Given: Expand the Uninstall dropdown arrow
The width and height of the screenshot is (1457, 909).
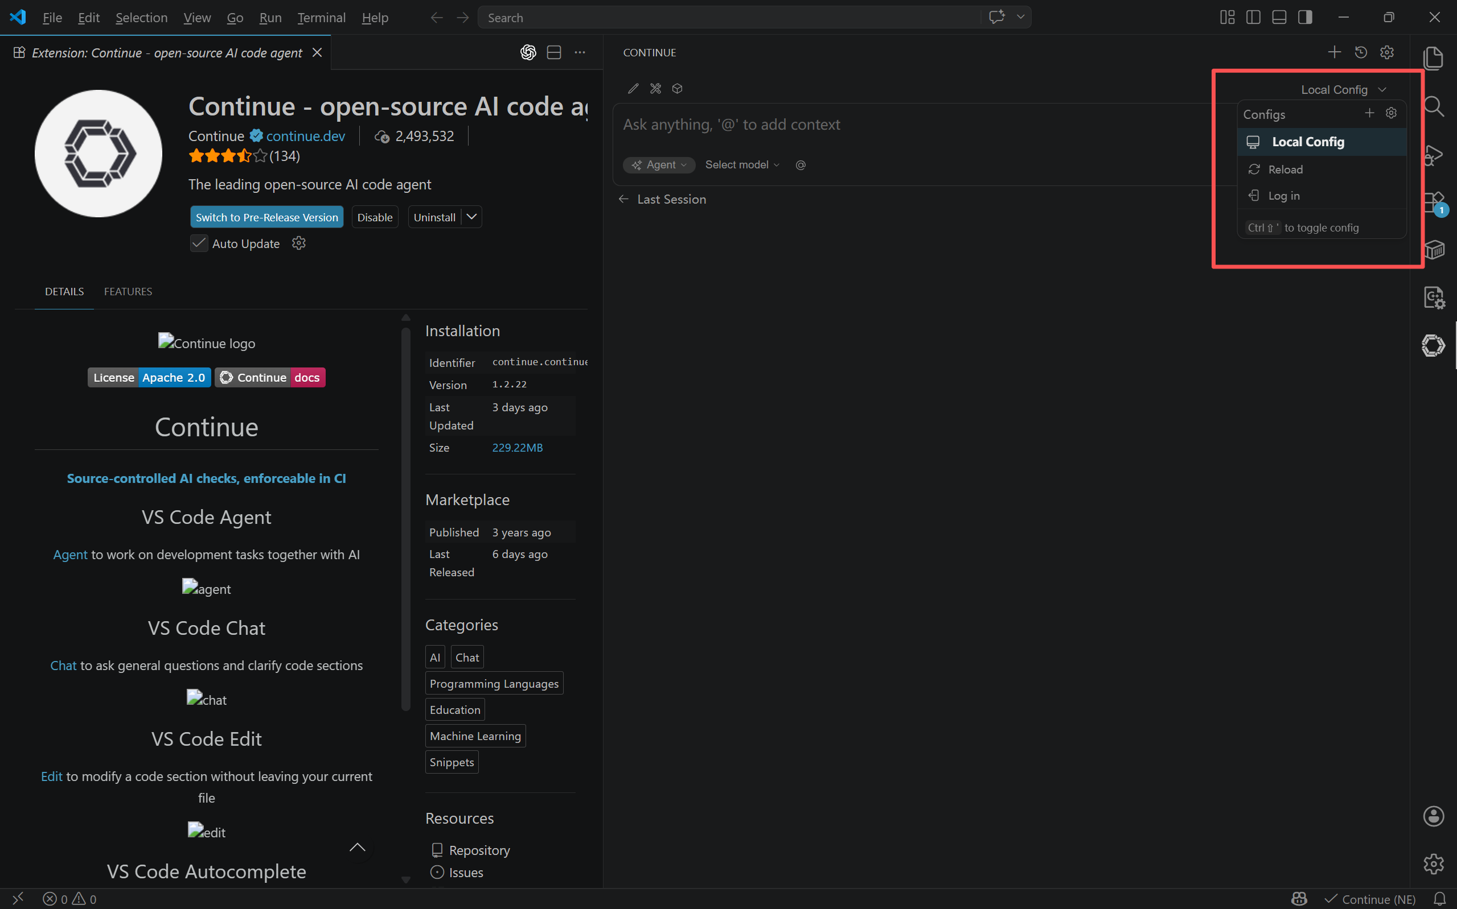Looking at the screenshot, I should (x=471, y=217).
